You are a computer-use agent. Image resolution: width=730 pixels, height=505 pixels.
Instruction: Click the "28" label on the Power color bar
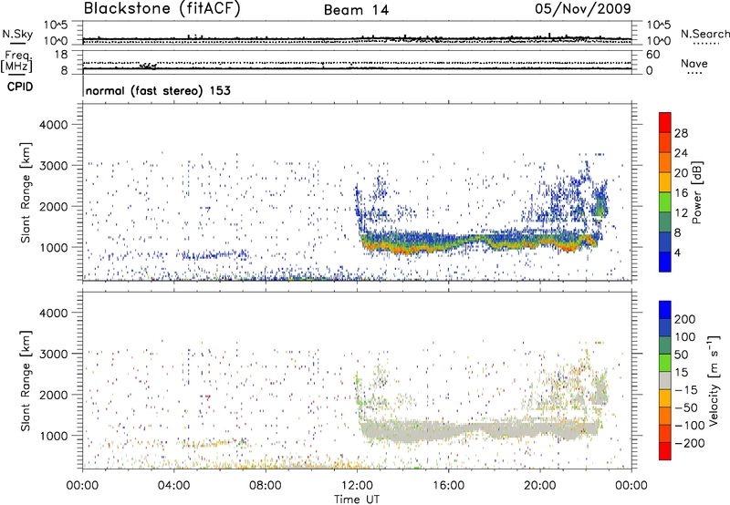[681, 133]
